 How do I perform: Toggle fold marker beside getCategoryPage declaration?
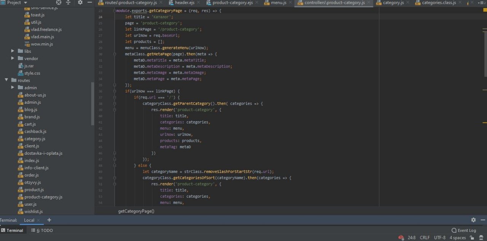(115, 11)
